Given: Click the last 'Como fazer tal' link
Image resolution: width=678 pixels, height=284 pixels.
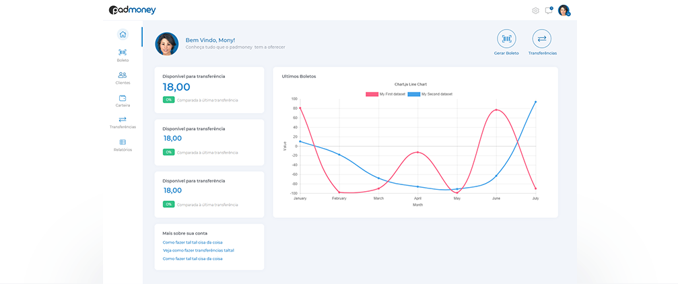Looking at the screenshot, I should pos(193,258).
